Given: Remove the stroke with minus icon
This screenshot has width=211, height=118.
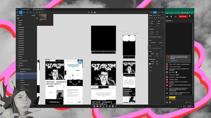Looking at the screenshot, I should [163, 54].
